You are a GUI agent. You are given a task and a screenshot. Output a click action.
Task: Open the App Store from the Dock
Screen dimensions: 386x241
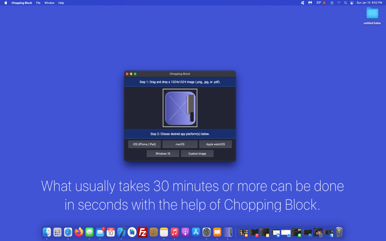click(196, 232)
